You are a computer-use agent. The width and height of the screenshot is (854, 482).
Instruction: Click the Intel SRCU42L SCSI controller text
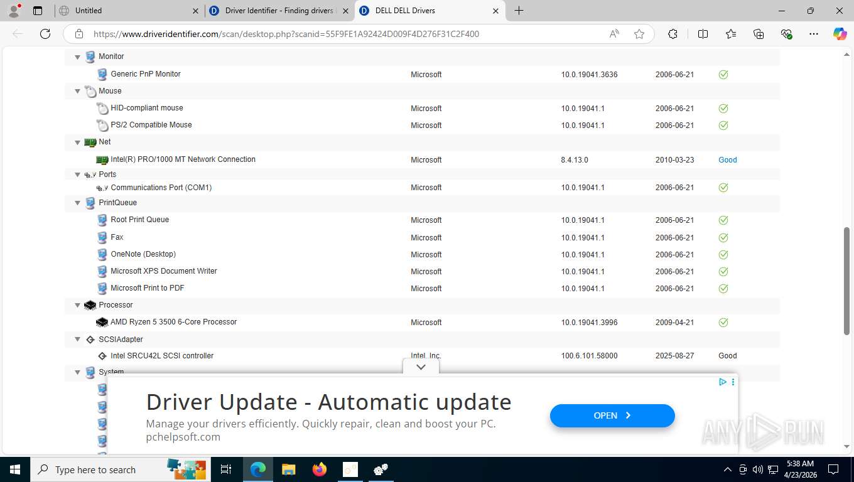[x=162, y=356]
